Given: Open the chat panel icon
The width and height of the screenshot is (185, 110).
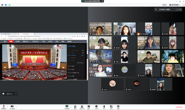Looking at the screenshot, I should tap(89, 107).
